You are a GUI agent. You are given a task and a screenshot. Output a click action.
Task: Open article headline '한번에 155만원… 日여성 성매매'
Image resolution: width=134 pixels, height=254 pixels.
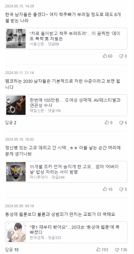click(75, 102)
